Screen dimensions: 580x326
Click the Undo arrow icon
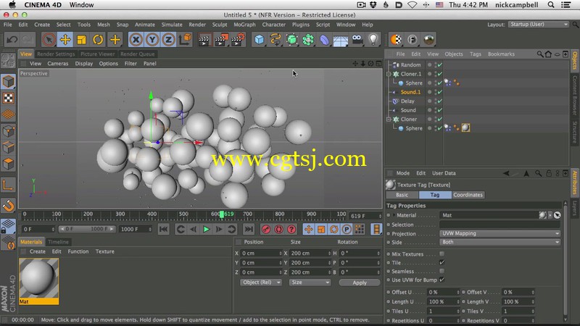pos(12,40)
